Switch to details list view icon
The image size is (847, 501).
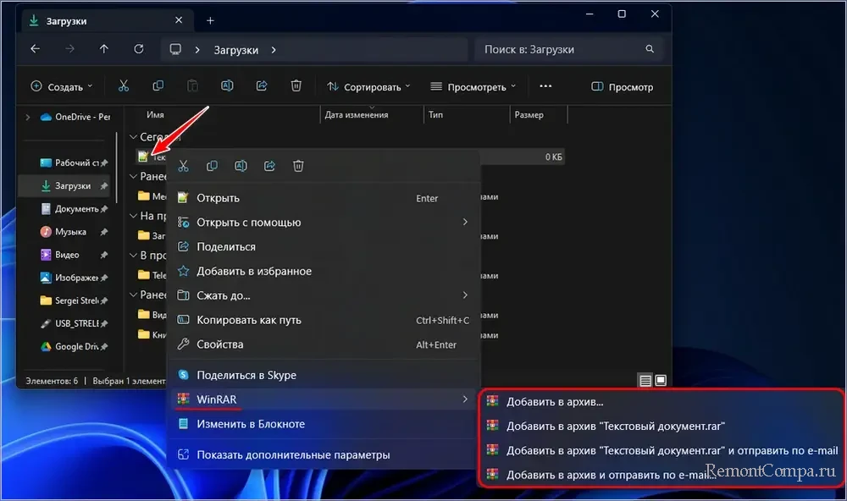click(645, 381)
